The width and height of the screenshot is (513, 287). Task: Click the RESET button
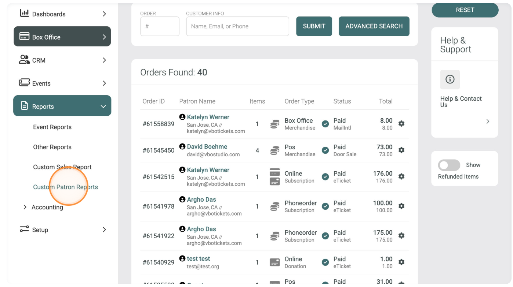coord(465,10)
